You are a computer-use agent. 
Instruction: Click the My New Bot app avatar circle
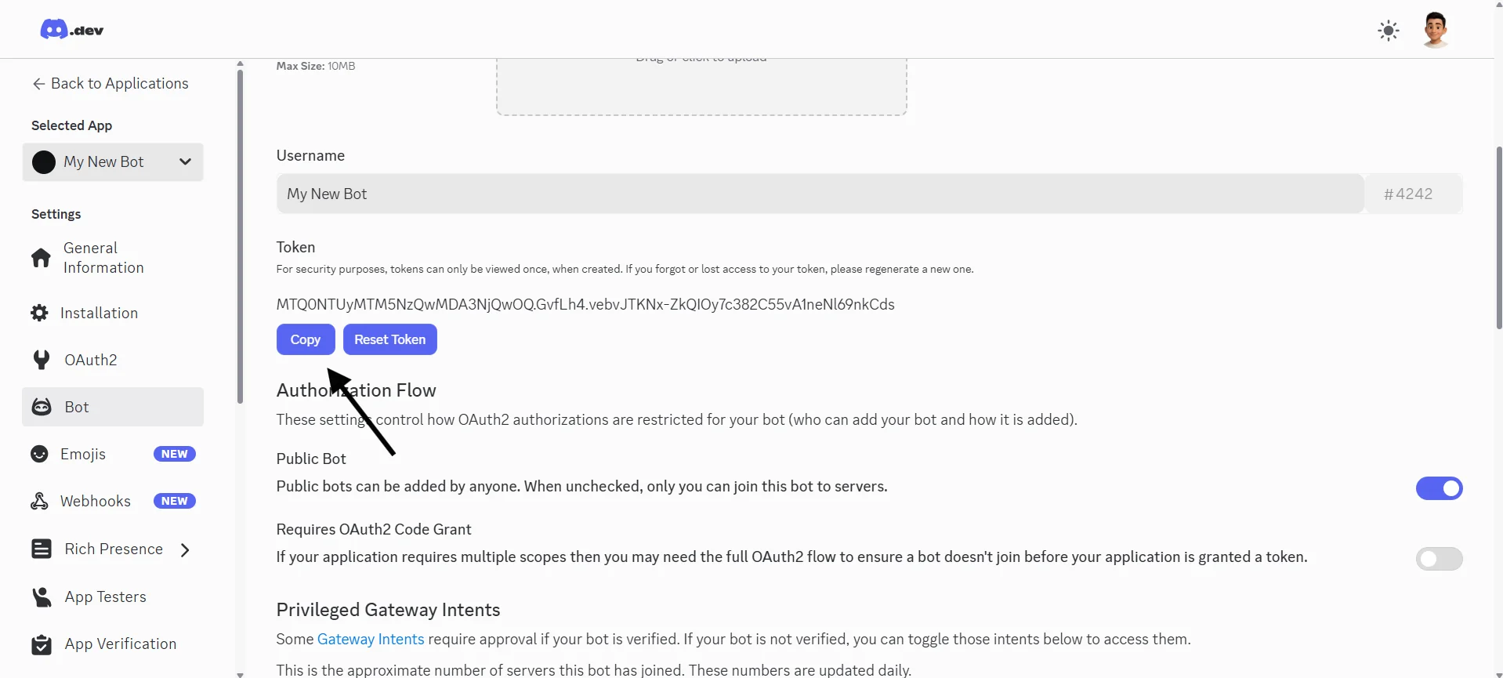point(44,162)
